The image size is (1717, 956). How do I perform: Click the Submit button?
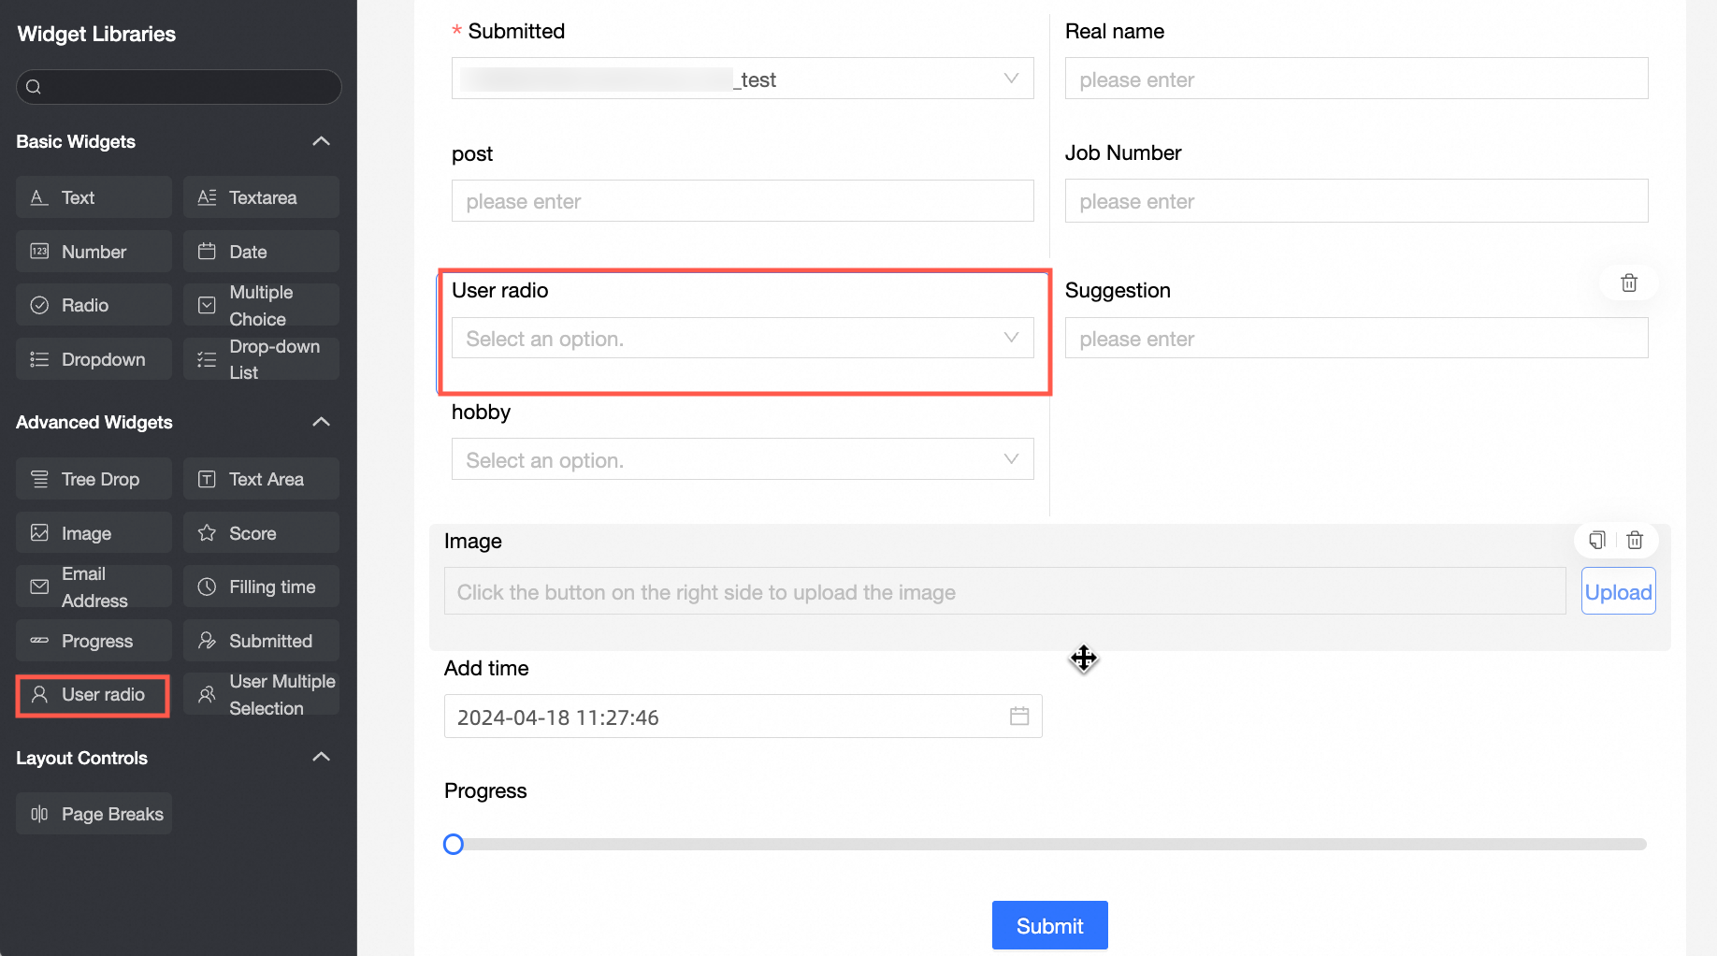point(1049,925)
